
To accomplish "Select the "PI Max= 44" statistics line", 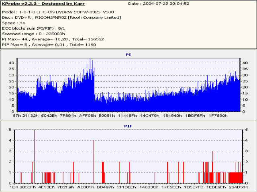I will [x=53, y=39].
